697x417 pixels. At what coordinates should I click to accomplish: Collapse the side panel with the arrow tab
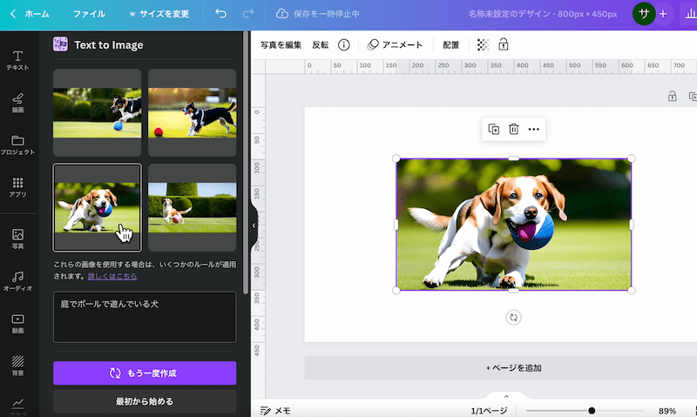(x=254, y=225)
